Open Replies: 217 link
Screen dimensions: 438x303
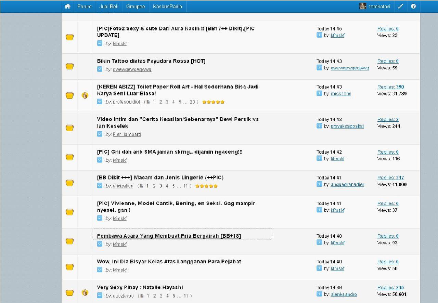tap(390, 177)
